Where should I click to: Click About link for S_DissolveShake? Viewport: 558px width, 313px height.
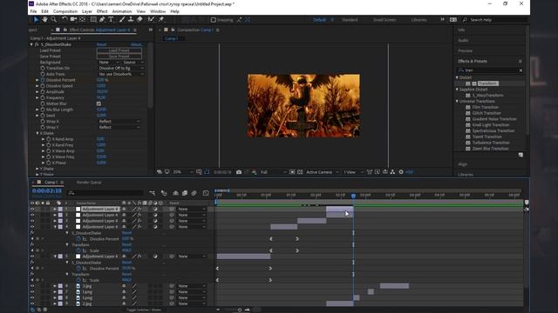137,44
